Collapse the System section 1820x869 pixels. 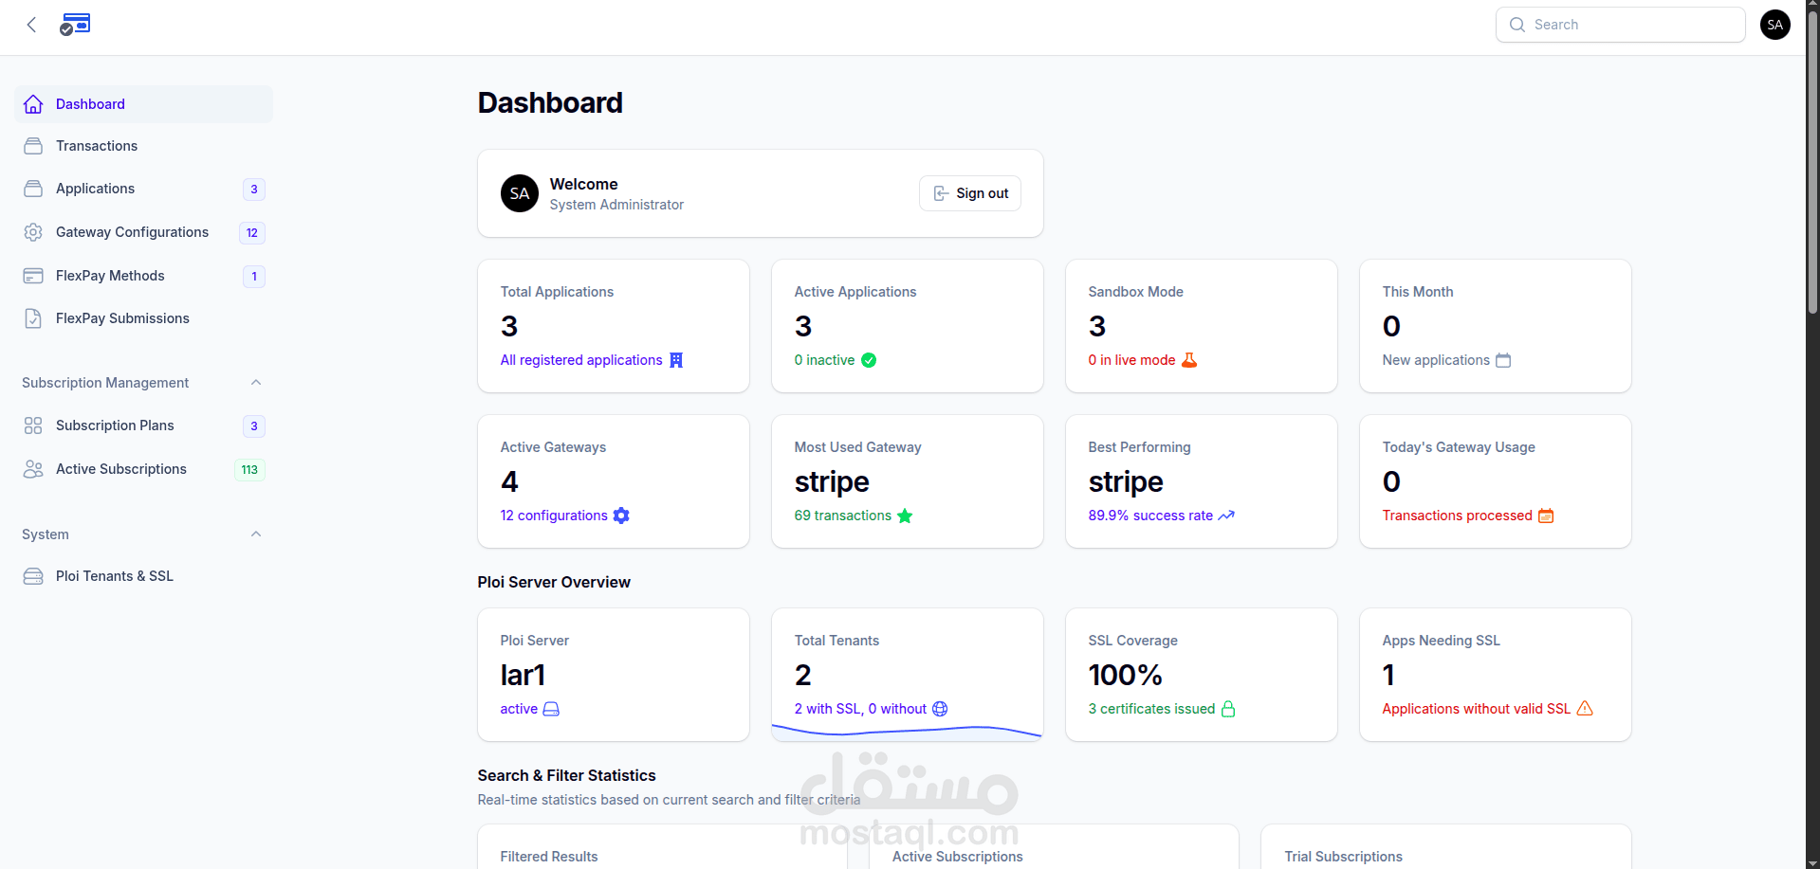click(x=255, y=534)
